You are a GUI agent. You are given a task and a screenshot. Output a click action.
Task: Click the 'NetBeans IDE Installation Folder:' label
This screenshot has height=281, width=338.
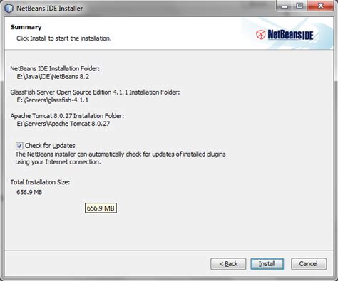(55, 68)
